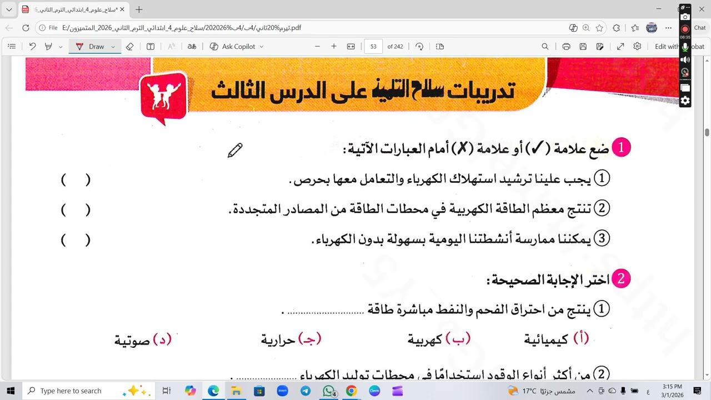Refresh the page

tap(26, 28)
